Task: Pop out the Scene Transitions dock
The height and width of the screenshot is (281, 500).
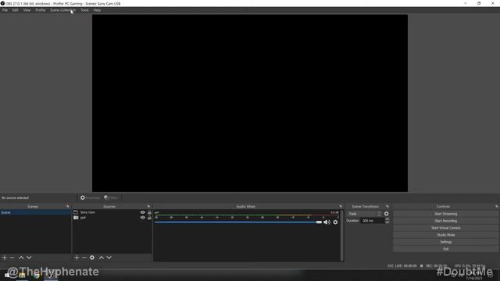Action: (387, 206)
